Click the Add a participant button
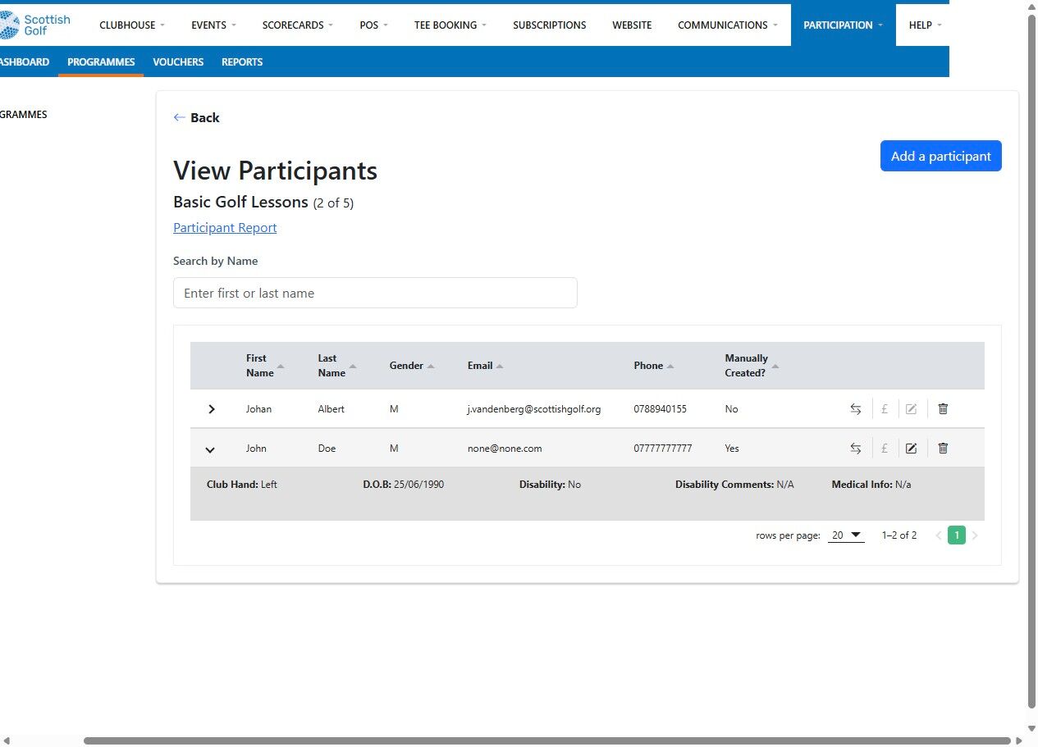This screenshot has height=747, width=1038. pyautogui.click(x=940, y=156)
